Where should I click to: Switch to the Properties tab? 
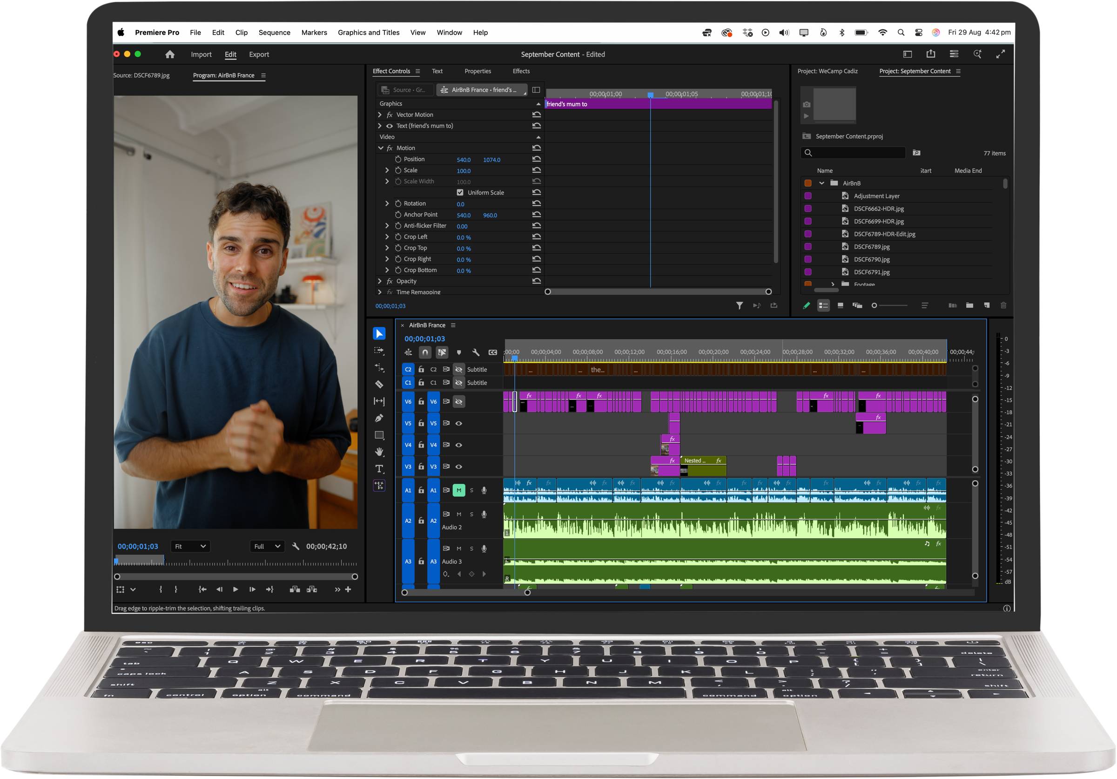478,71
